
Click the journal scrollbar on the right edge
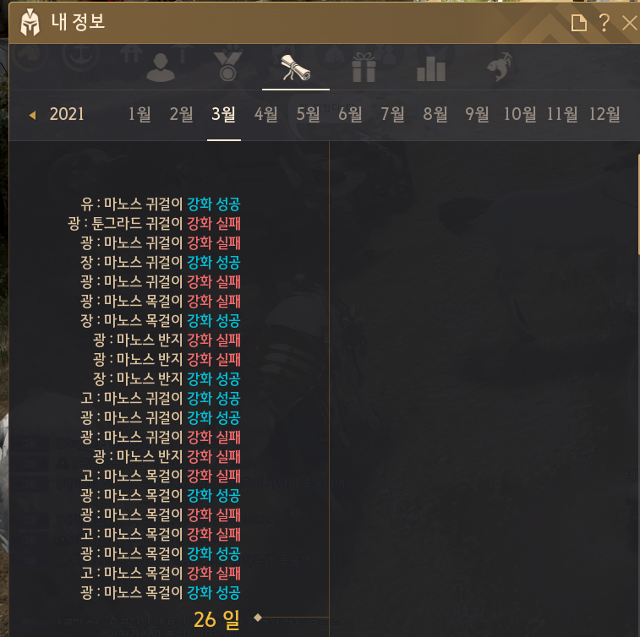click(x=638, y=204)
